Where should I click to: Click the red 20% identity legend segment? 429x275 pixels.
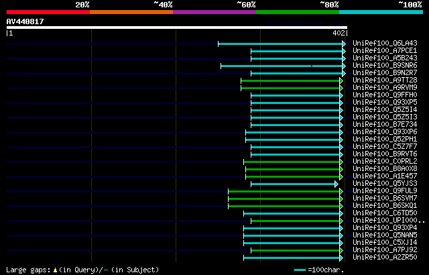pos(48,12)
